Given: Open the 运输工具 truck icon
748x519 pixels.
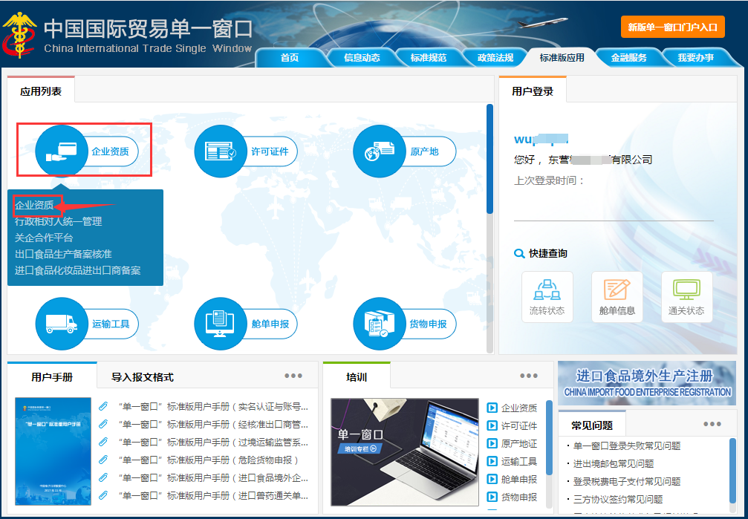Looking at the screenshot, I should coord(61,324).
